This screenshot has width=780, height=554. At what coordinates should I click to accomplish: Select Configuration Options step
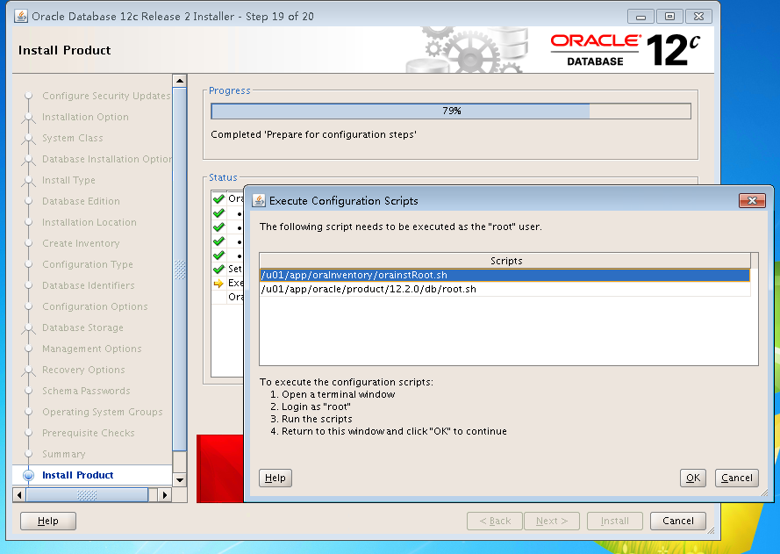[95, 306]
